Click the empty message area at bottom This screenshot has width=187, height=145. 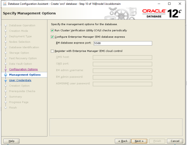pos(116,127)
